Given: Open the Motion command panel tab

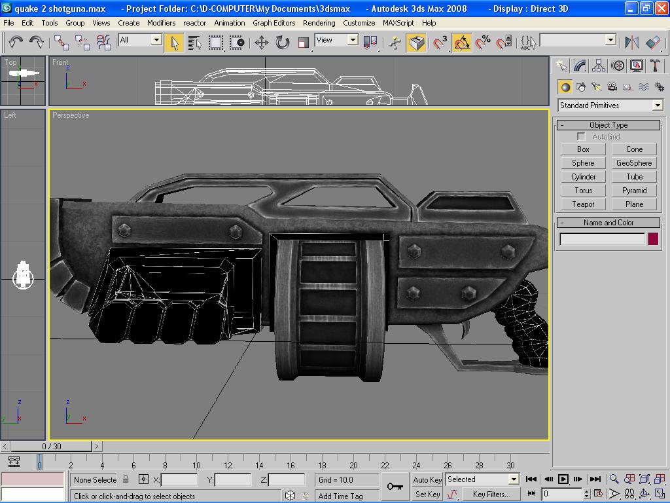Looking at the screenshot, I should [x=618, y=66].
